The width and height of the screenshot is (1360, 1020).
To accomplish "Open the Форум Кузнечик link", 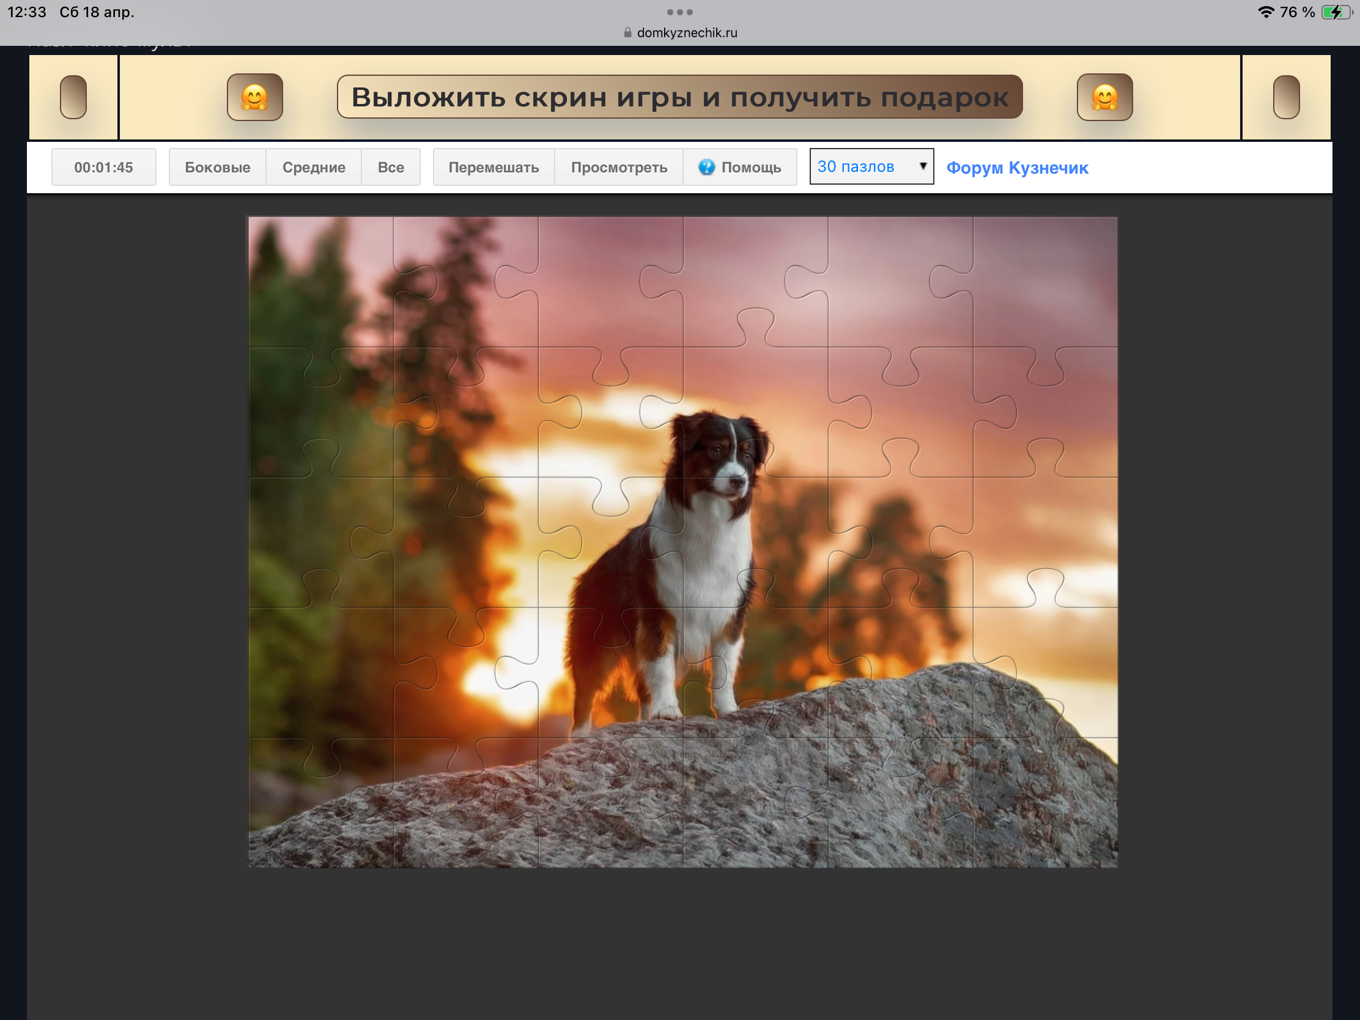I will point(1017,168).
